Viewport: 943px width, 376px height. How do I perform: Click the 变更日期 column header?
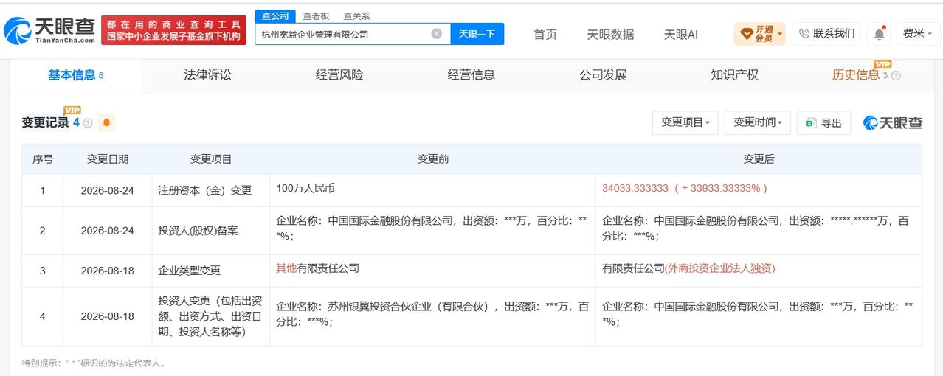pyautogui.click(x=108, y=159)
